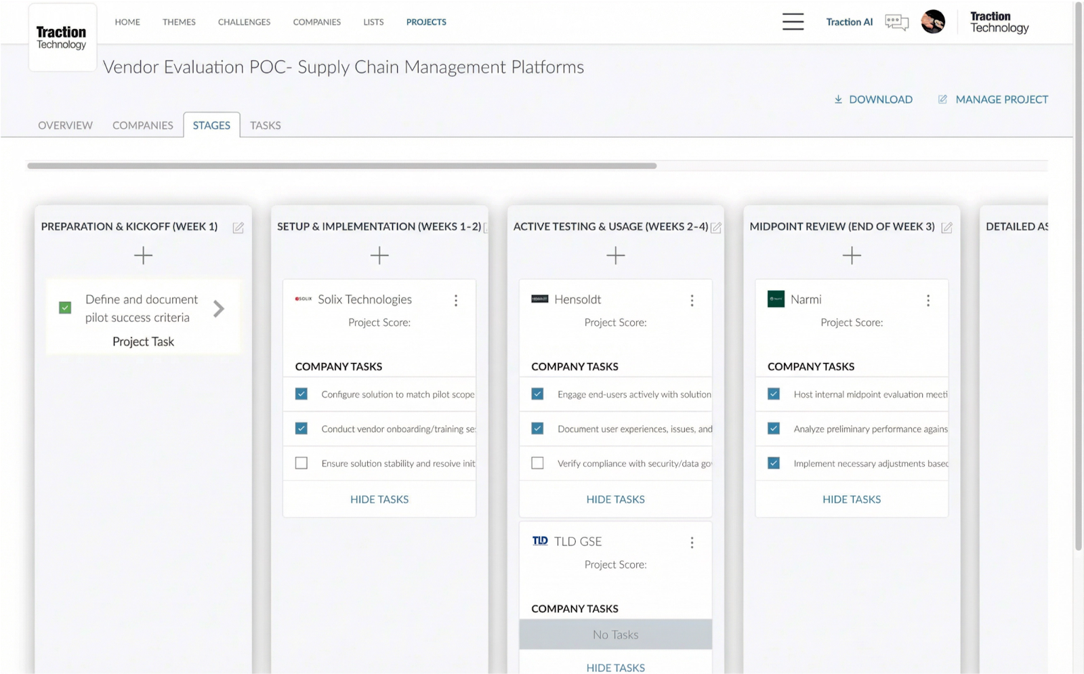
Task: Click the vertical page scrollbar
Action: pyautogui.click(x=1079, y=278)
